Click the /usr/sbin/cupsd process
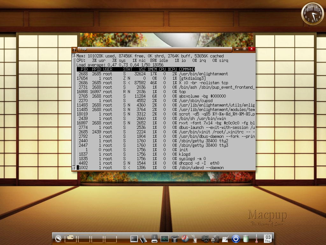Viewport: 326px width, 245px height. 196,100
